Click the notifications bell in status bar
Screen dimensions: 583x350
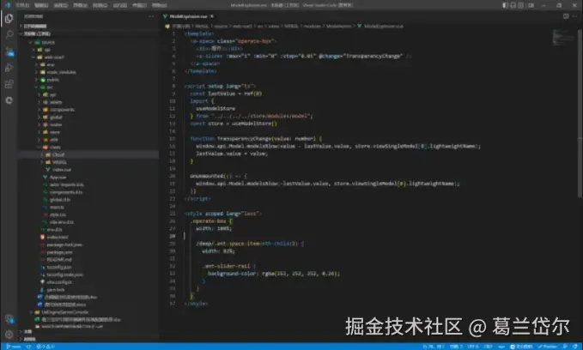click(575, 347)
